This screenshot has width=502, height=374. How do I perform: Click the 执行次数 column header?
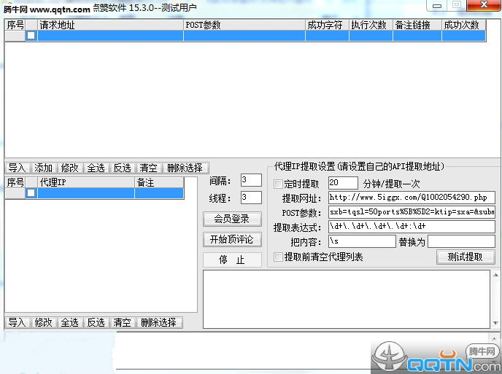tap(371, 25)
